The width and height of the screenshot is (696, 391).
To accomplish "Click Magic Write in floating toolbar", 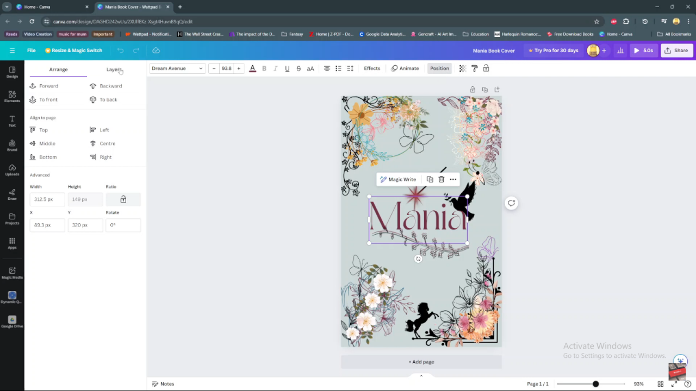I will [x=398, y=179].
